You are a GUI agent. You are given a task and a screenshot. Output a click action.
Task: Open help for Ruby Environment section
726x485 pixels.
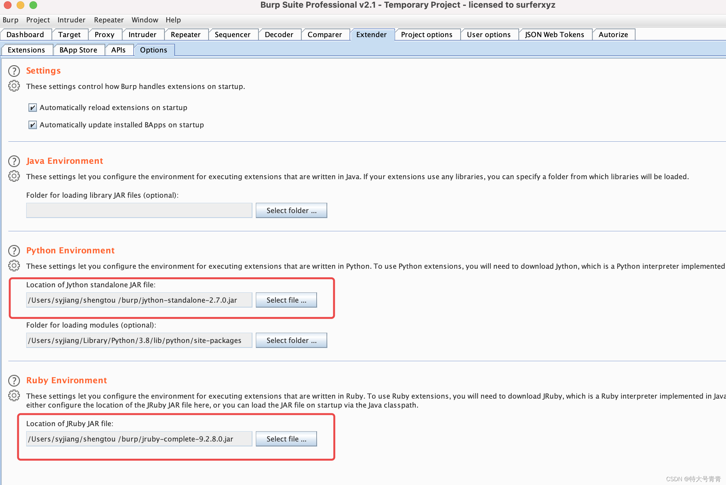point(14,381)
